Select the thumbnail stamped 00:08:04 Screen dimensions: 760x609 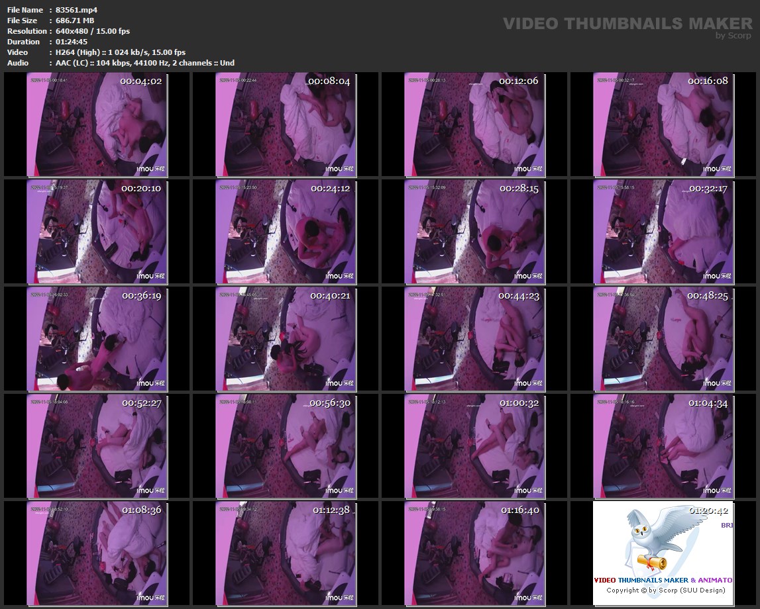(286, 124)
